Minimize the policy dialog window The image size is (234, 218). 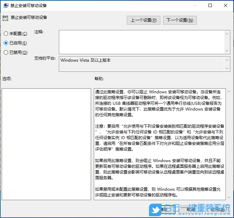195,5
